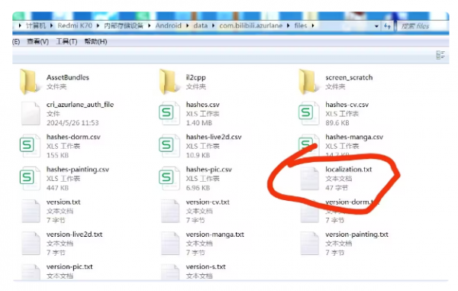Go to Android folder breadcrumb

pyautogui.click(x=168, y=26)
